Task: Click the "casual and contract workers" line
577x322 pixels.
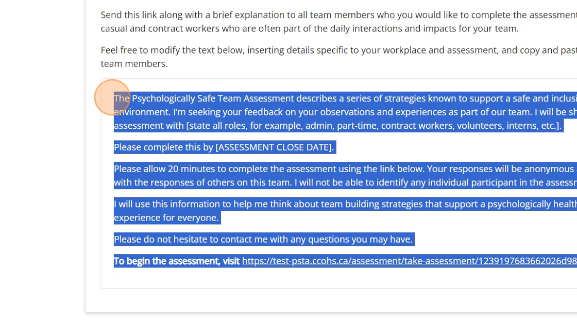Action: pyautogui.click(x=310, y=28)
